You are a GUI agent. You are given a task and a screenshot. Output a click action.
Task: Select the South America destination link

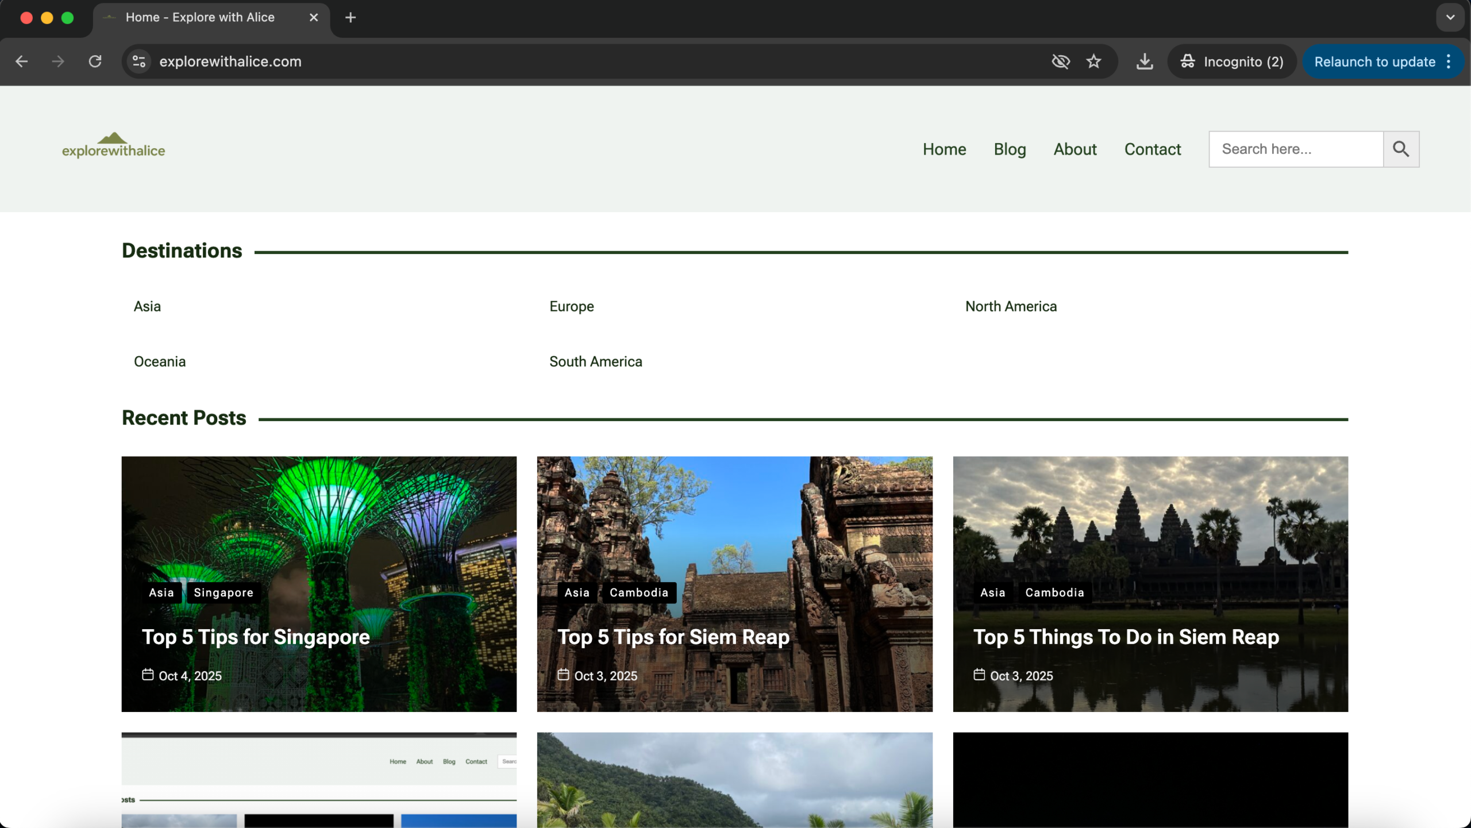coord(595,361)
